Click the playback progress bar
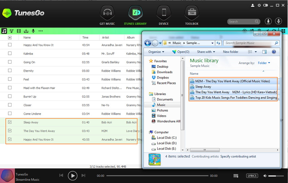288x183 pixels. pos(157,176)
